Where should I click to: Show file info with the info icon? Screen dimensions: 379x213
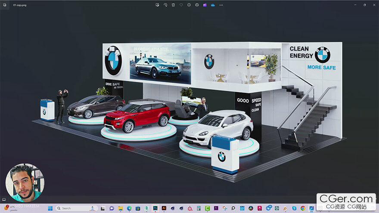click(189, 5)
